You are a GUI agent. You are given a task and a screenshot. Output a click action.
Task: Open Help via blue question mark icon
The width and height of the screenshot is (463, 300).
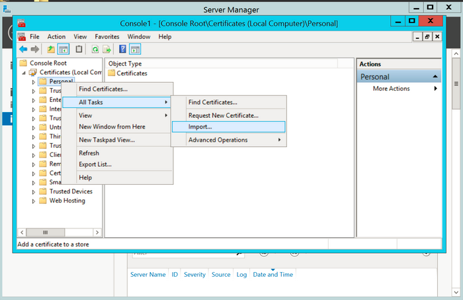click(122, 49)
